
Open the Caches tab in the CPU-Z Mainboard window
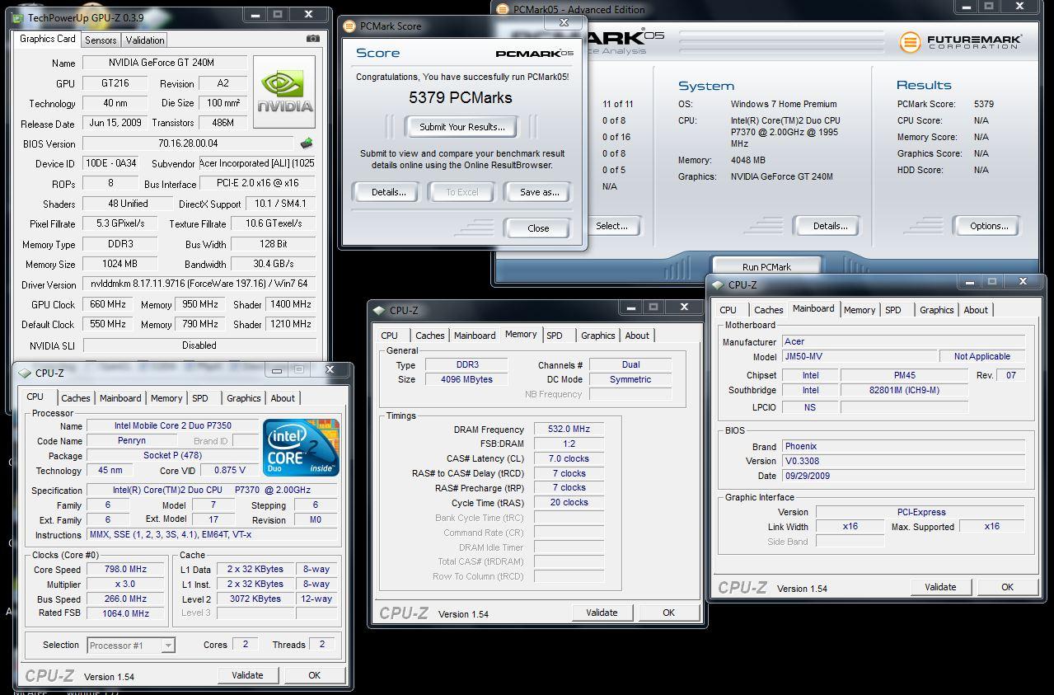coord(768,310)
